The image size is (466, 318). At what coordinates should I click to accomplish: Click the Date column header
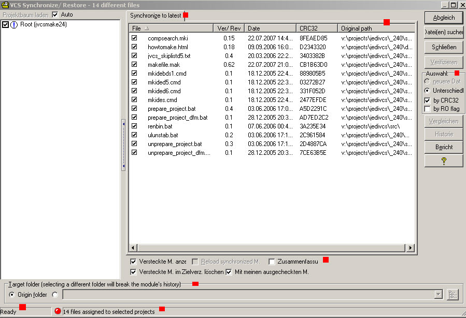click(270, 28)
